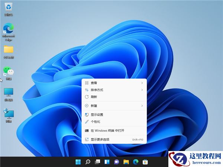Open Microsoft Store from the taskbar
223x167 pixels.
pos(145,162)
